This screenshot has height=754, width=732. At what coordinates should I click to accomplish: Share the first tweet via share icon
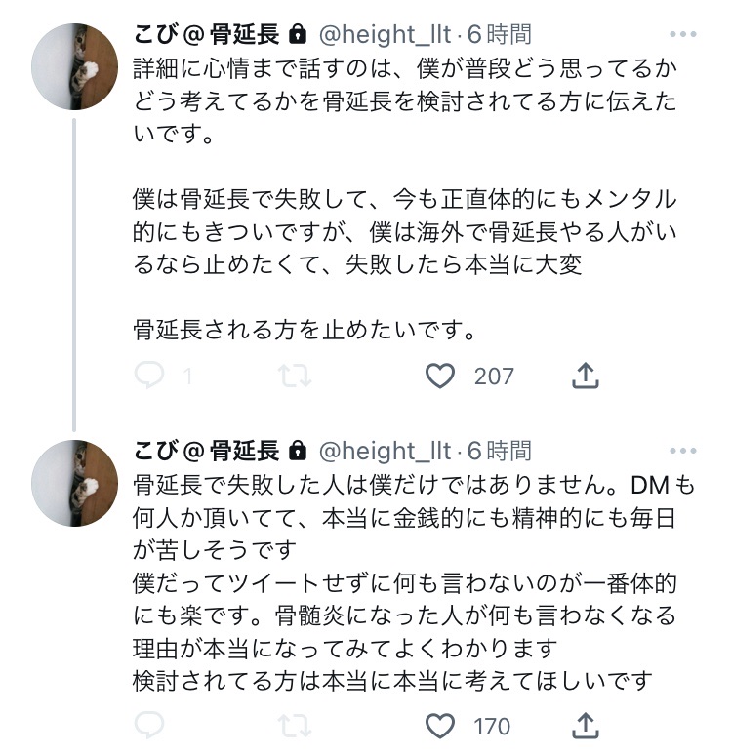pos(585,376)
